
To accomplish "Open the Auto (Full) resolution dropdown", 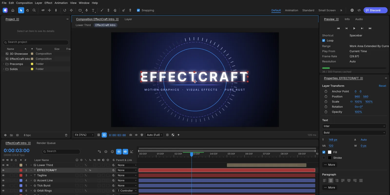I will pyautogui.click(x=154, y=135).
